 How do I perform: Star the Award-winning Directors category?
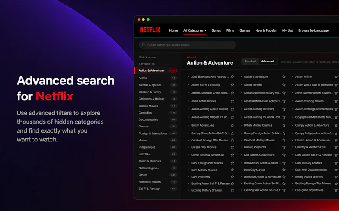[x=284, y=109]
